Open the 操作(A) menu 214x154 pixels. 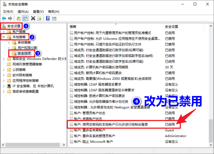(x=23, y=12)
